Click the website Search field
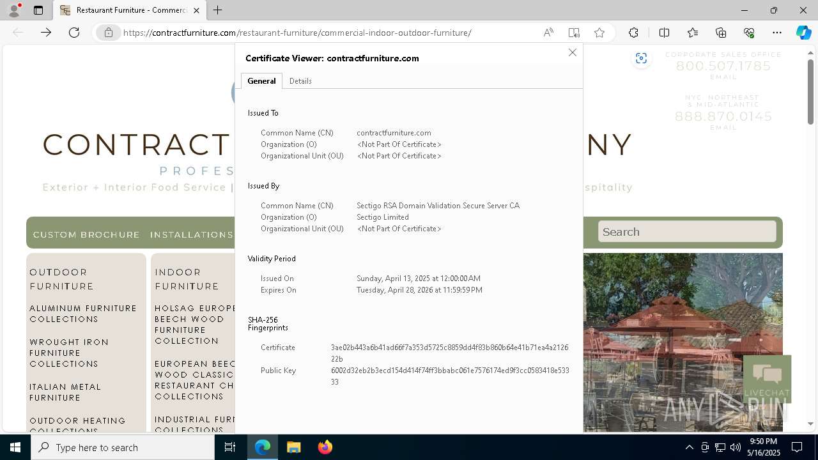Screen dimensions: 818x460 point(687,231)
